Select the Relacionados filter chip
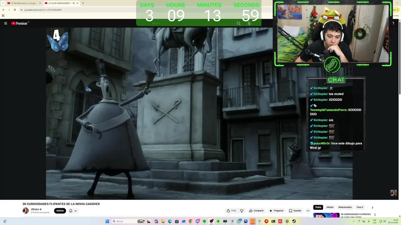This screenshot has height=225, width=401. (345, 207)
